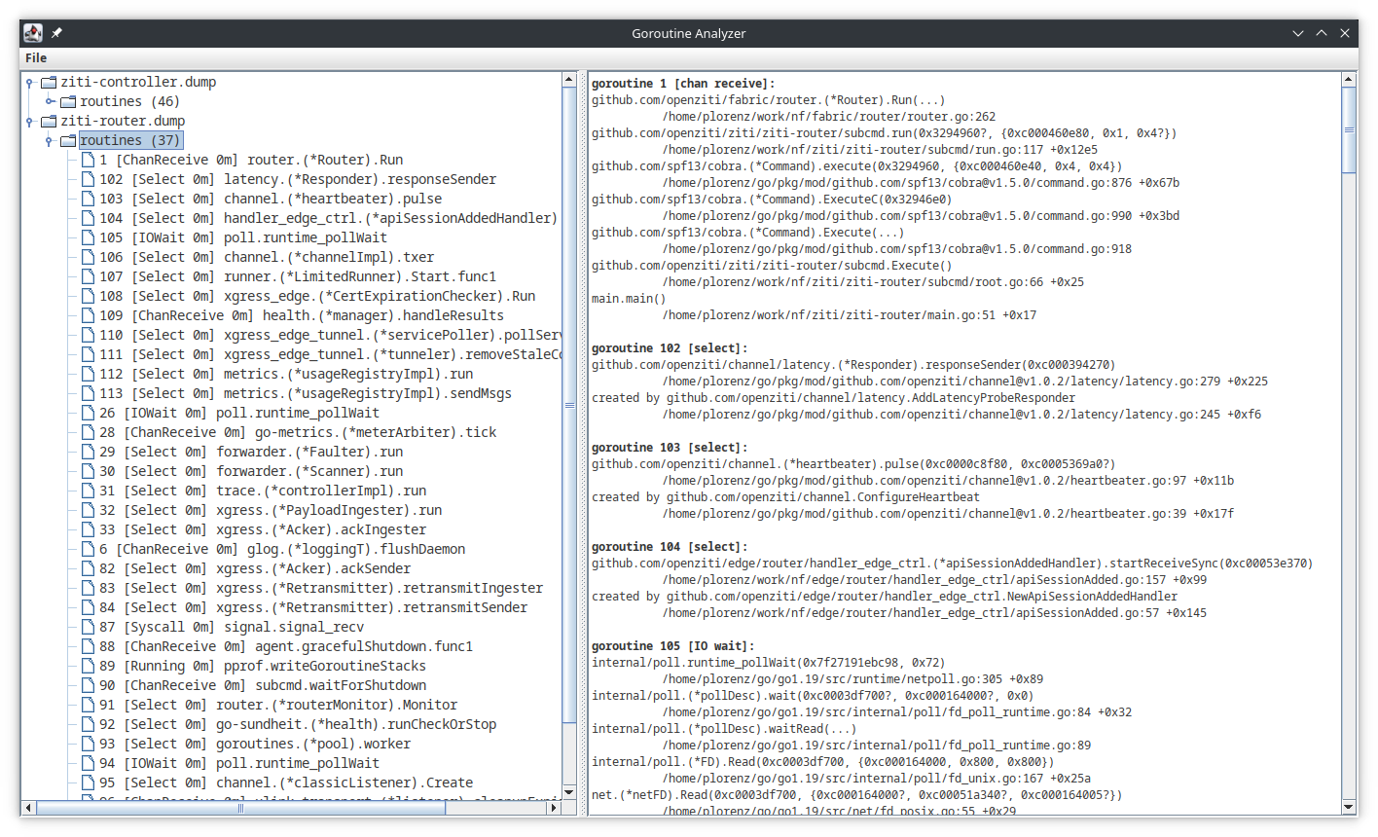The image size is (1378, 837).
Task: Select the routines (37) label
Action: click(129, 140)
